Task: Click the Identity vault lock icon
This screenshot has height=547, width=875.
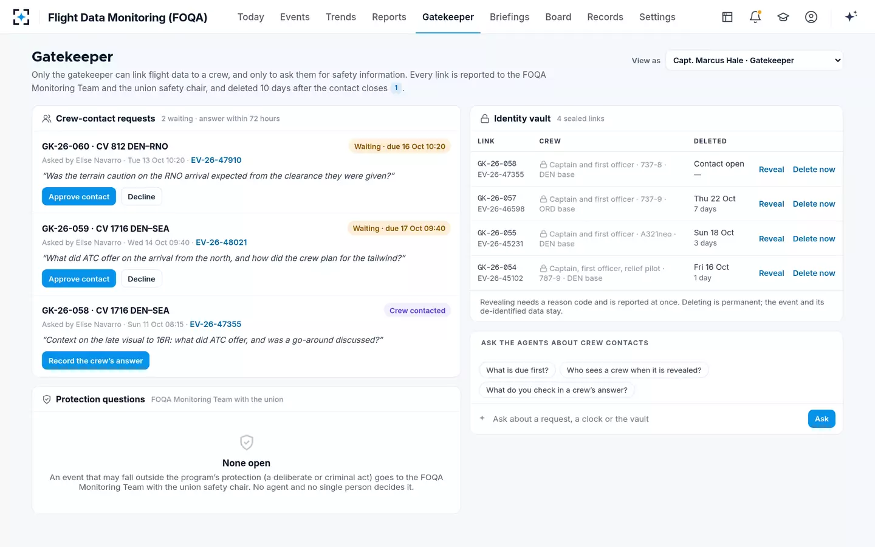Action: pyautogui.click(x=485, y=119)
